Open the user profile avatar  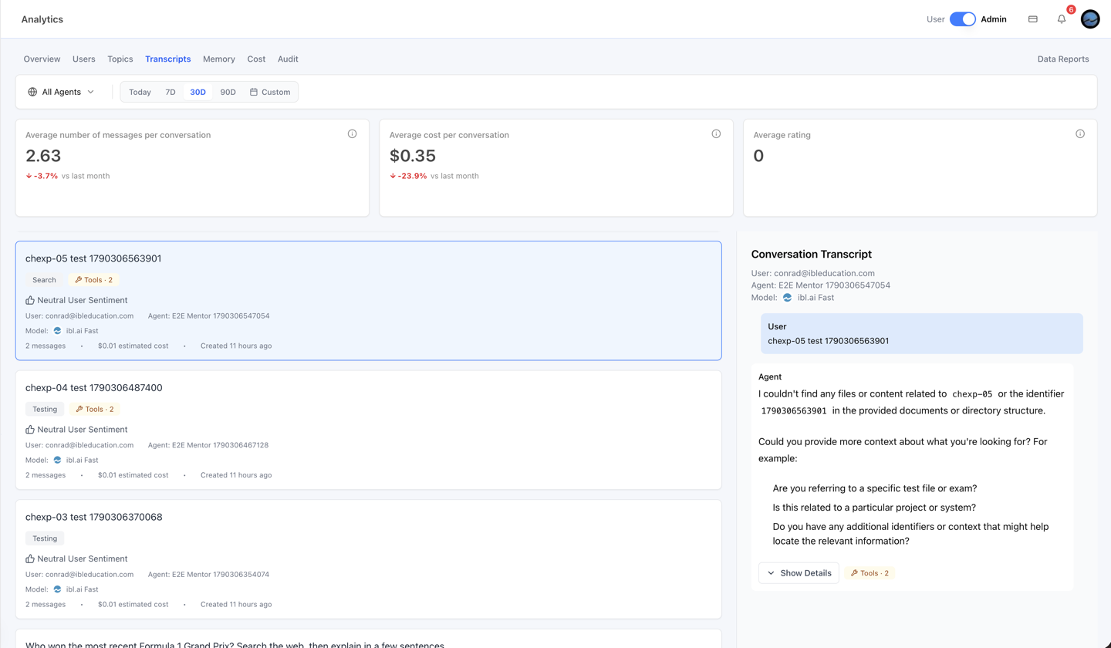tap(1090, 19)
